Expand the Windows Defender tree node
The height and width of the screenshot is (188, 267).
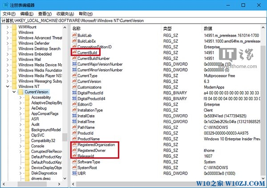click(x=7, y=43)
